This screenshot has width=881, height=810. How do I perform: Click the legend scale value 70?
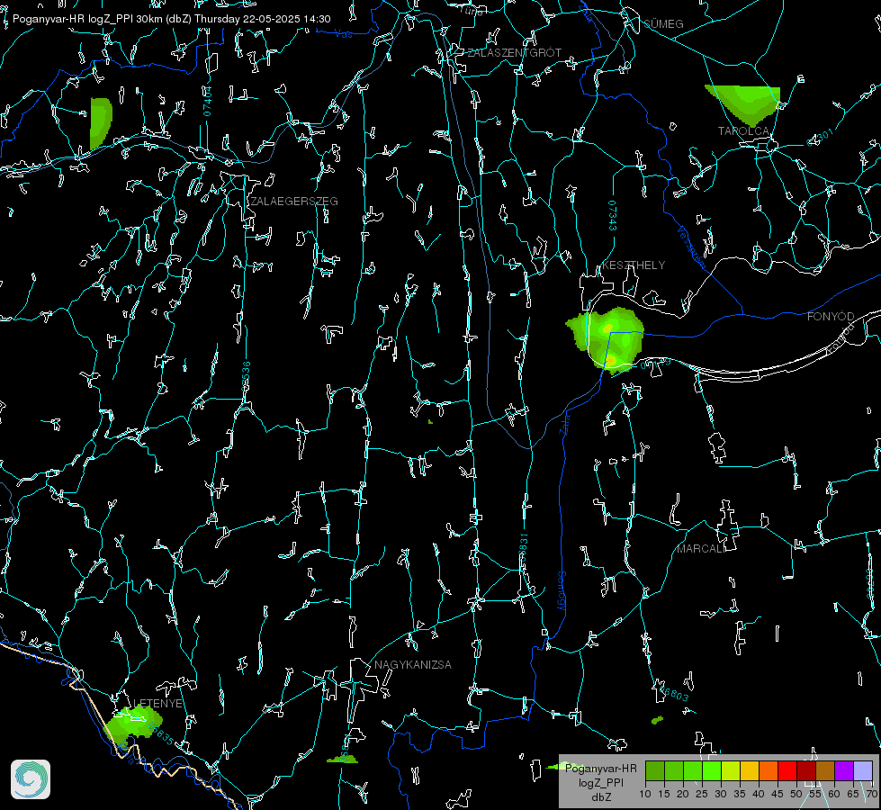click(x=871, y=795)
